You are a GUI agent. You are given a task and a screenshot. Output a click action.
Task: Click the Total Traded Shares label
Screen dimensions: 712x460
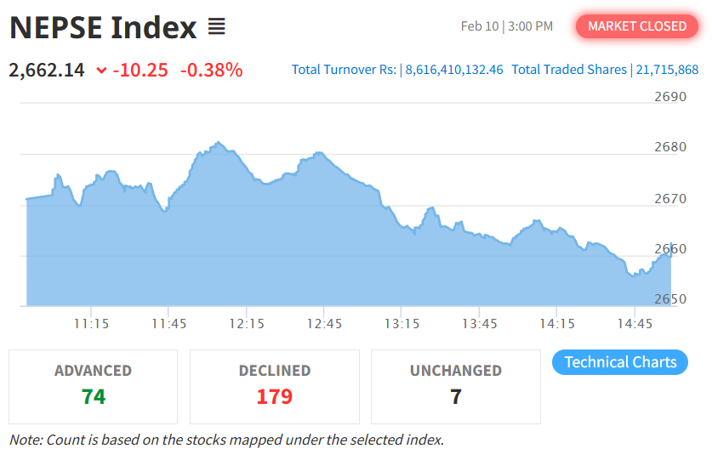tap(569, 70)
